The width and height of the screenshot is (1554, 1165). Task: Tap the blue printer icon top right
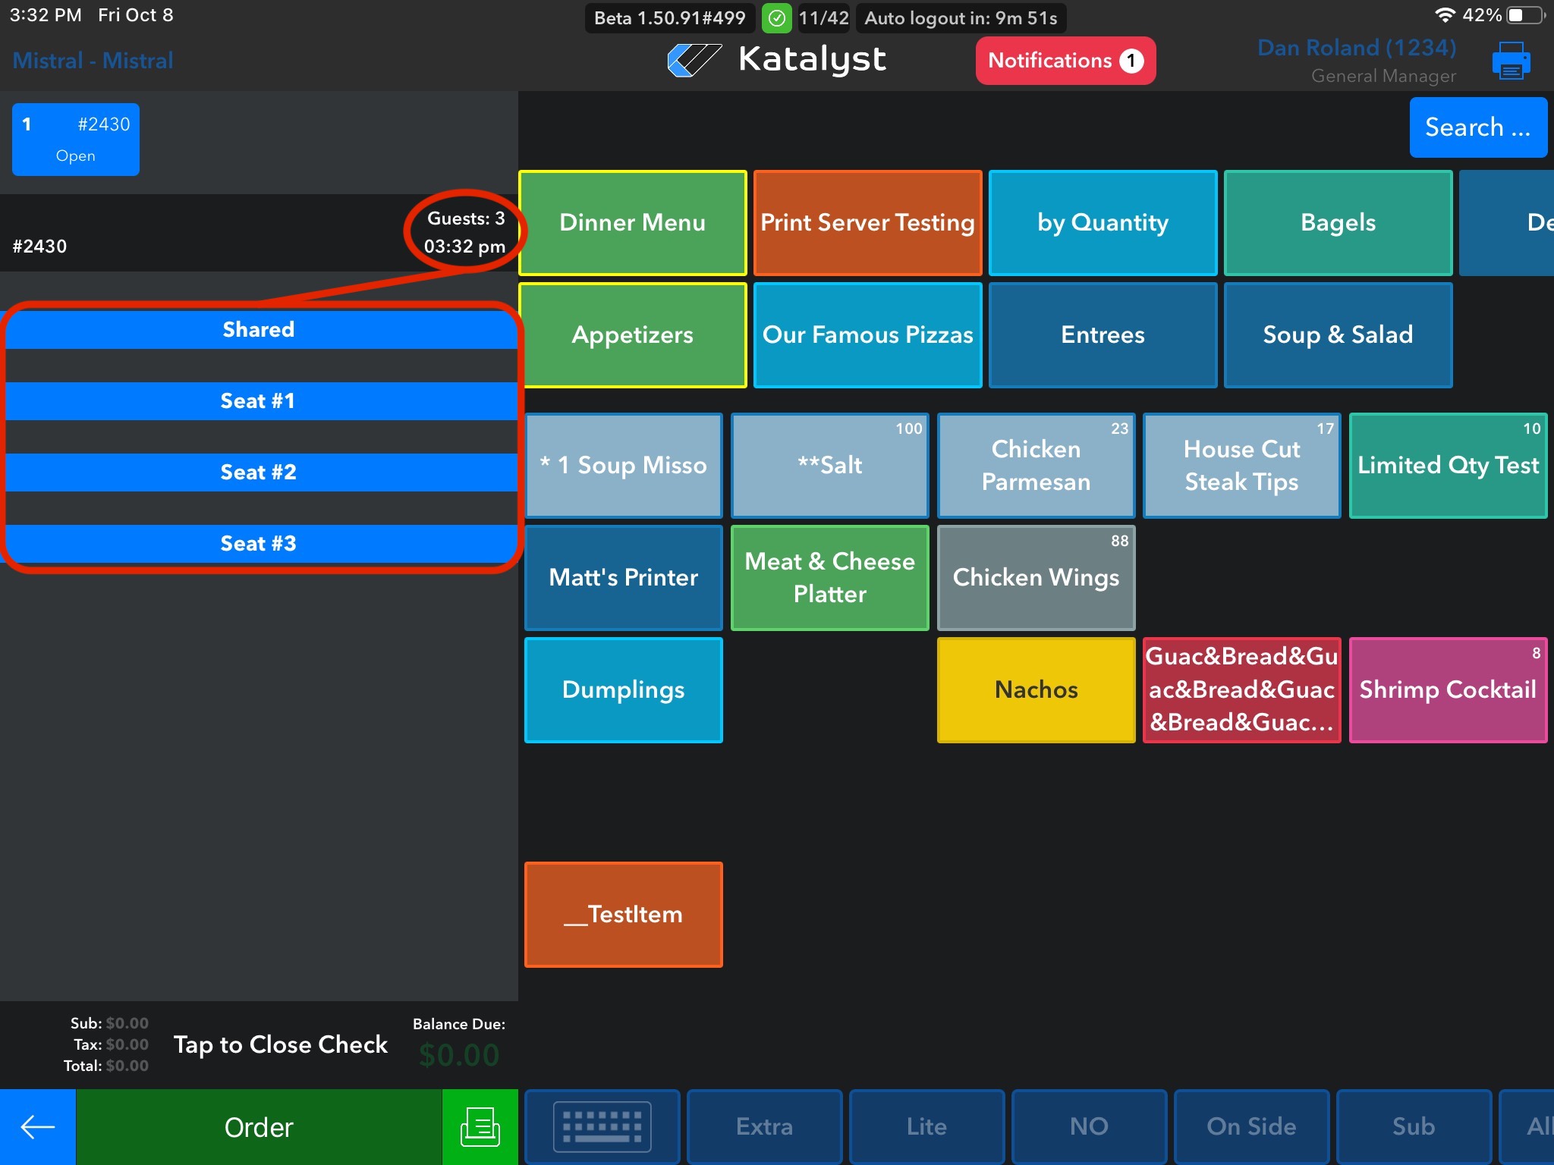[x=1510, y=61]
